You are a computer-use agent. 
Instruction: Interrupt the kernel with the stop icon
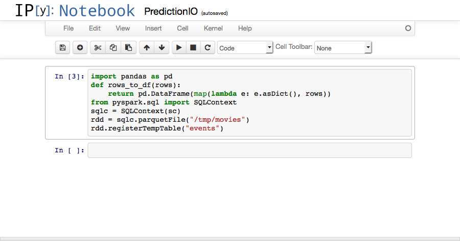pos(193,48)
